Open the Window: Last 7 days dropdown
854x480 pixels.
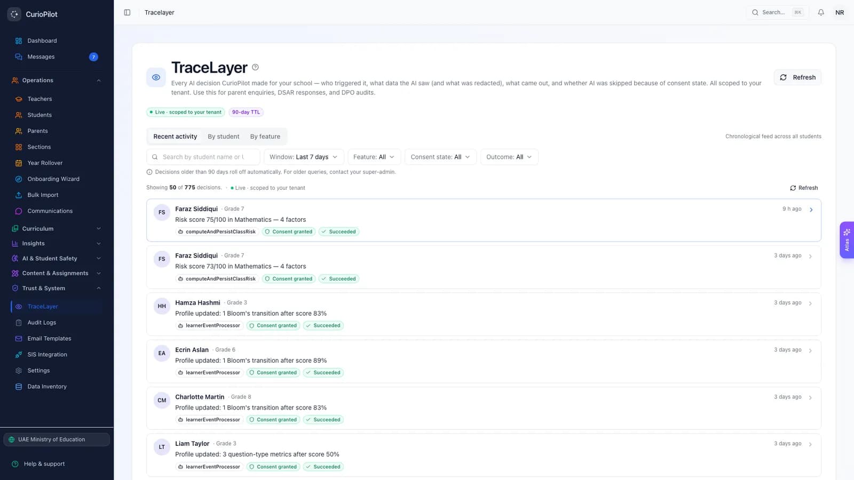tap(304, 157)
